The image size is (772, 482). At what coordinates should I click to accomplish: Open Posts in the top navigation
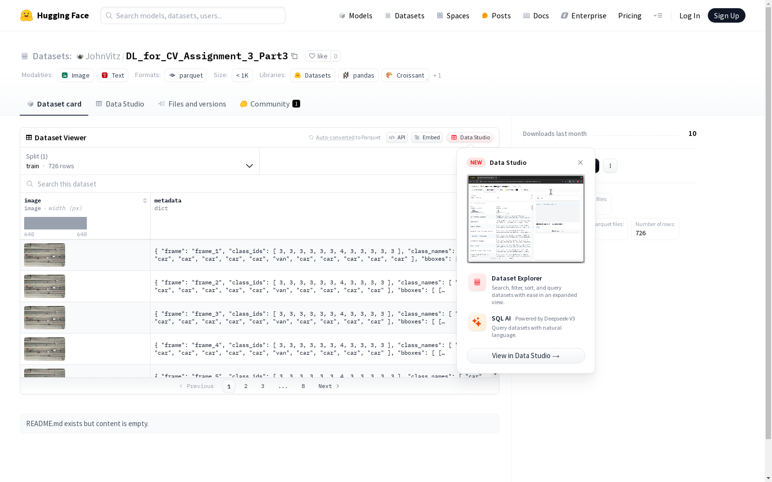coord(496,15)
